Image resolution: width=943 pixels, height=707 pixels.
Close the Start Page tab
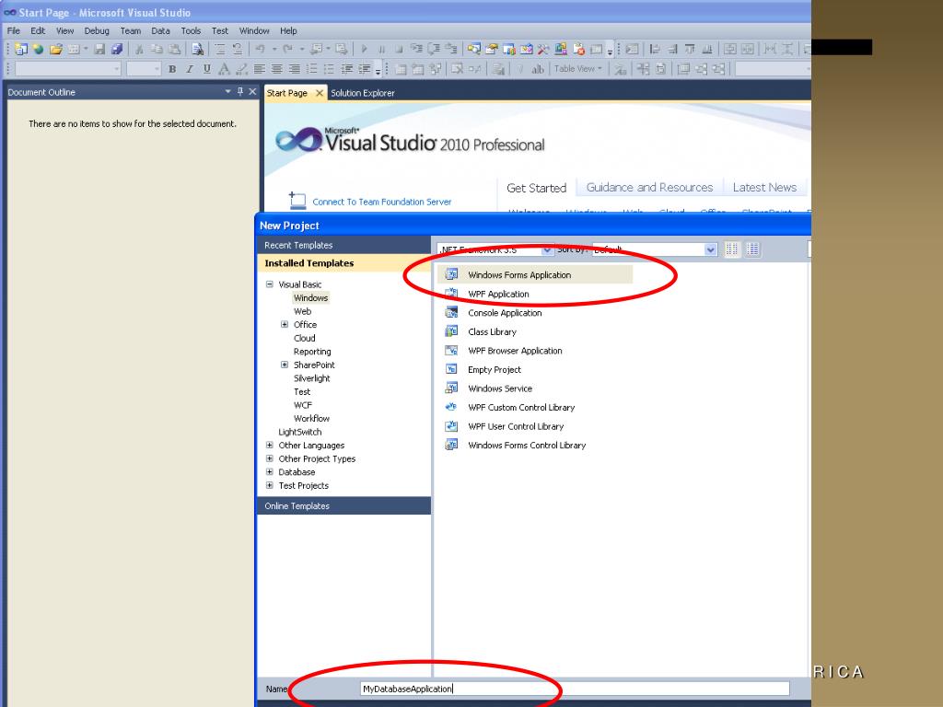pos(320,93)
